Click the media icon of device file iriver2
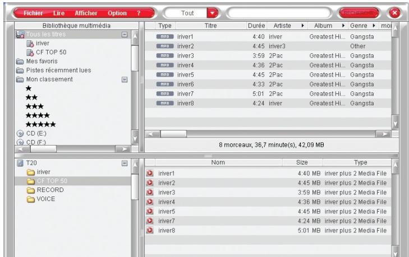 150,183
